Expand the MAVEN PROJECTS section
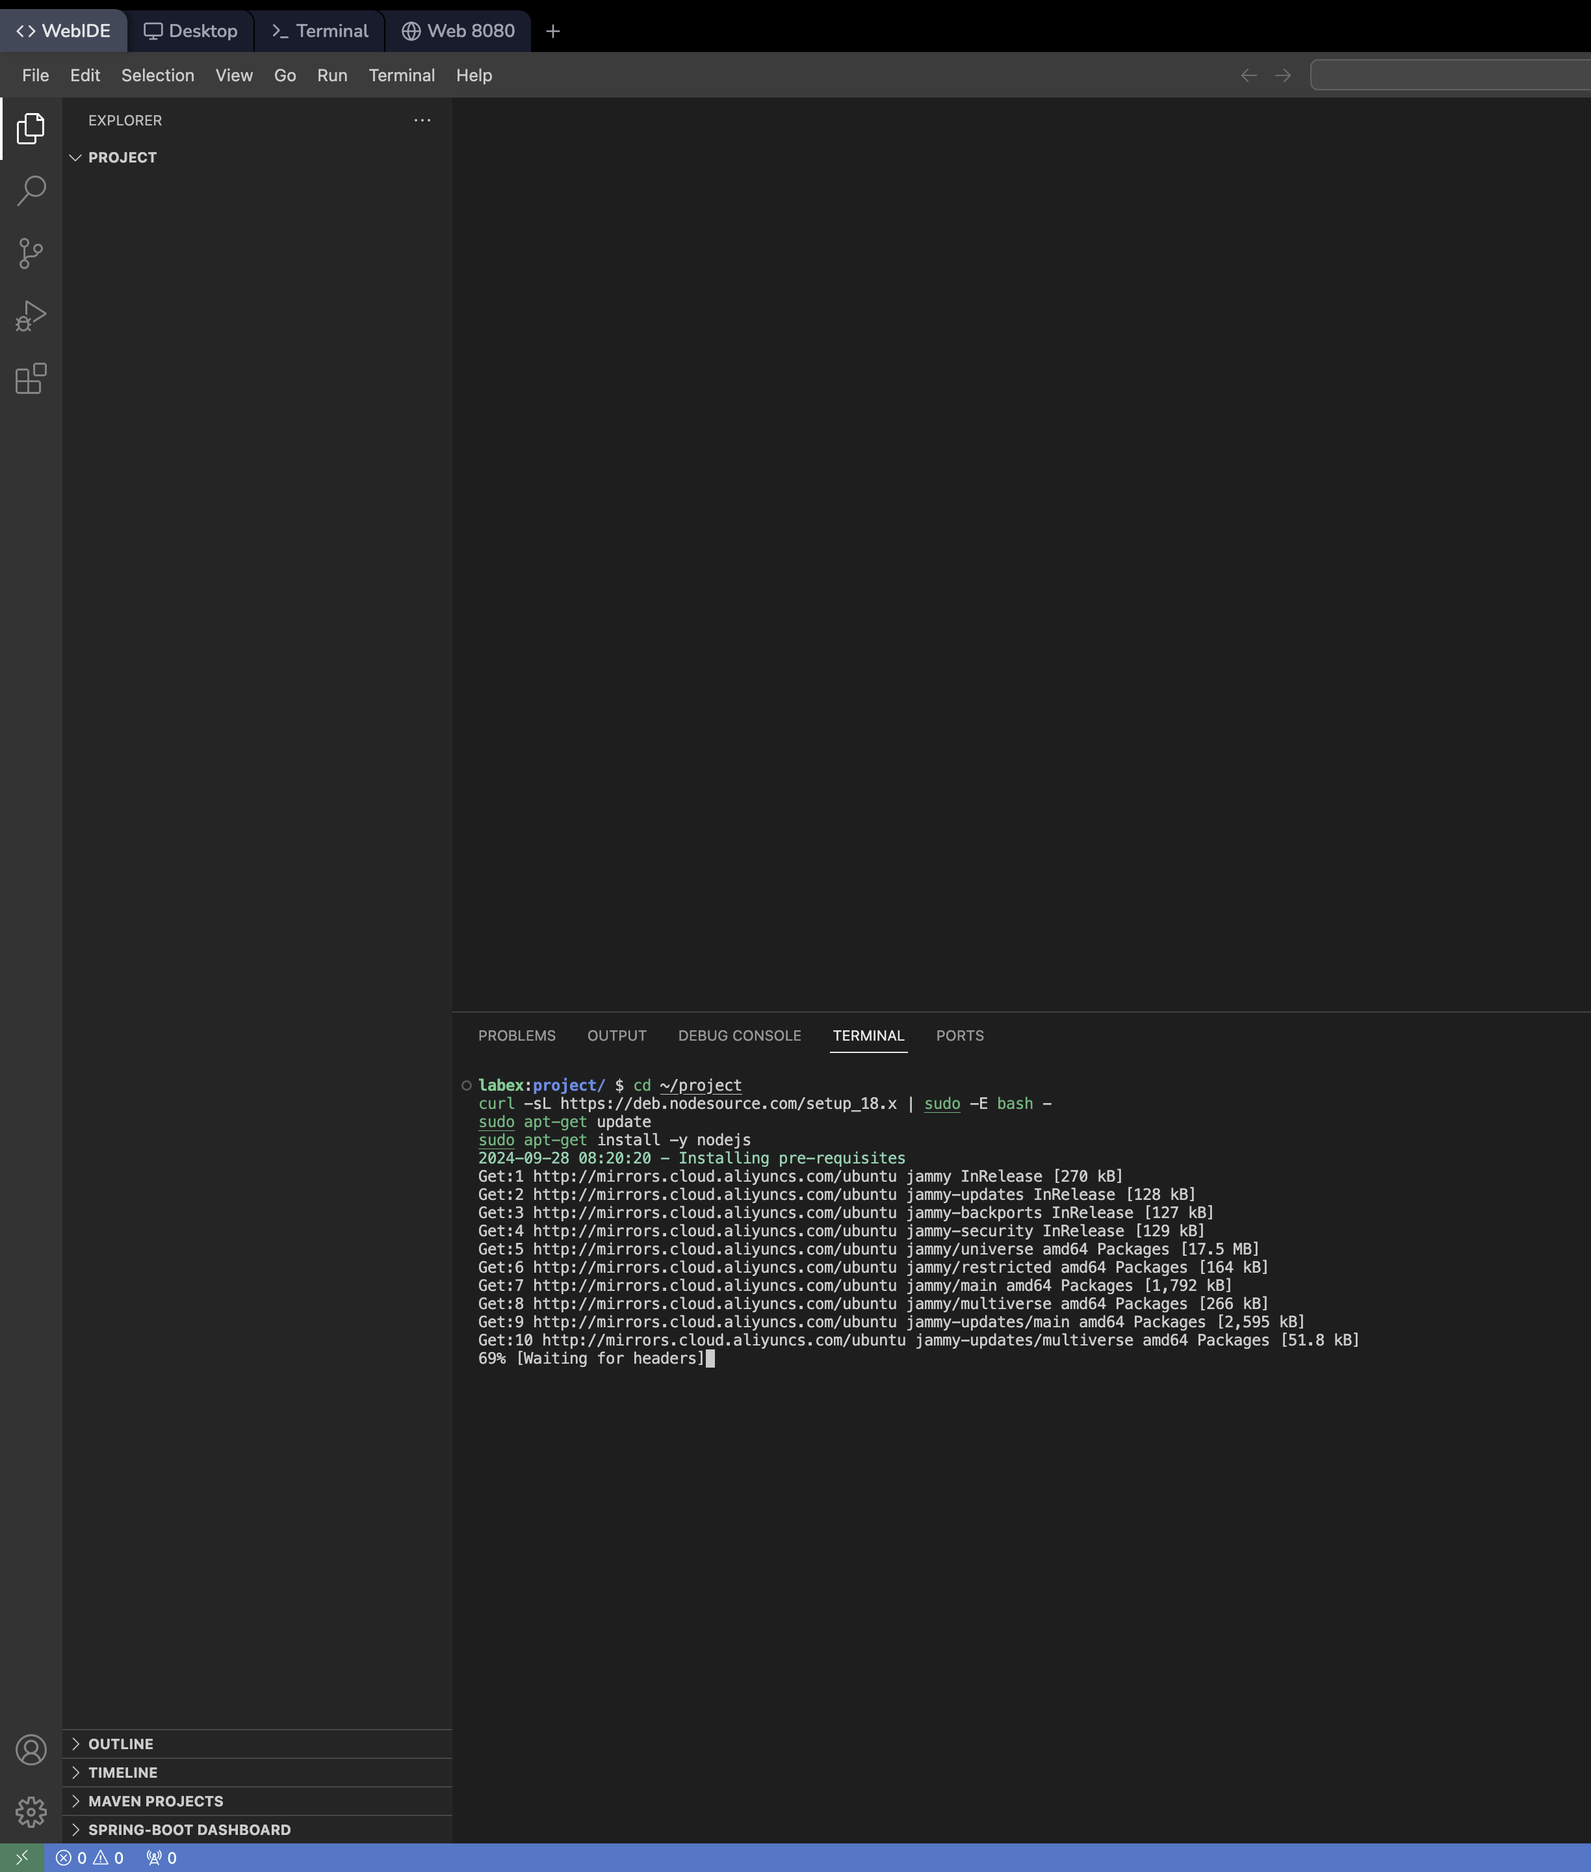Viewport: 1591px width, 1872px height. [x=156, y=1800]
